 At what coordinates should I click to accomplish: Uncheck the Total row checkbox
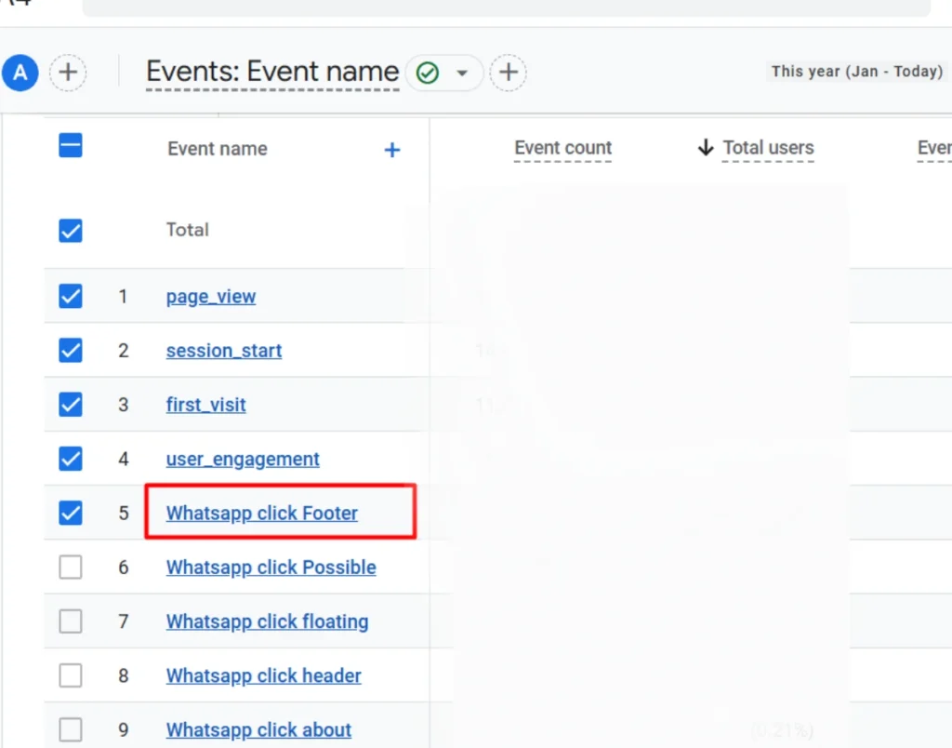click(x=71, y=231)
